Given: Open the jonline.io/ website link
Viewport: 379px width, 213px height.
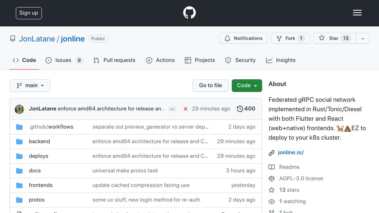Looking at the screenshot, I should pyautogui.click(x=291, y=153).
